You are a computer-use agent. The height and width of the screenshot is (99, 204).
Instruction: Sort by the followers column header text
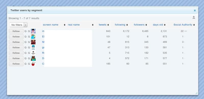pyautogui.click(x=139, y=25)
